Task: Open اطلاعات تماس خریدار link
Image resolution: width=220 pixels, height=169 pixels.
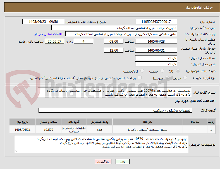Action: click(49, 34)
